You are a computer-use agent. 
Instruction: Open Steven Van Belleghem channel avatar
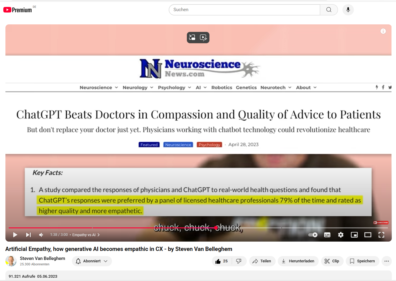pyautogui.click(x=11, y=261)
